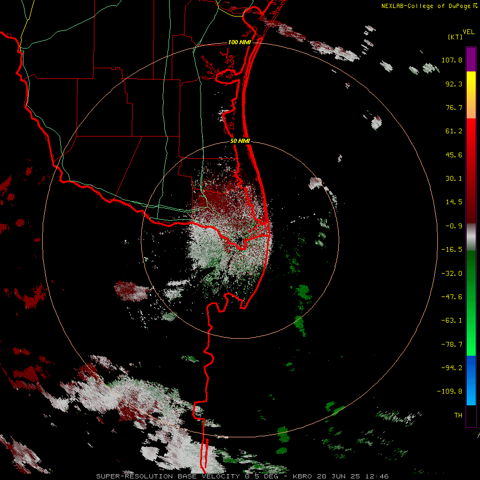Select the -109.8 legend value
This screenshot has width=480, height=480.
click(x=450, y=391)
